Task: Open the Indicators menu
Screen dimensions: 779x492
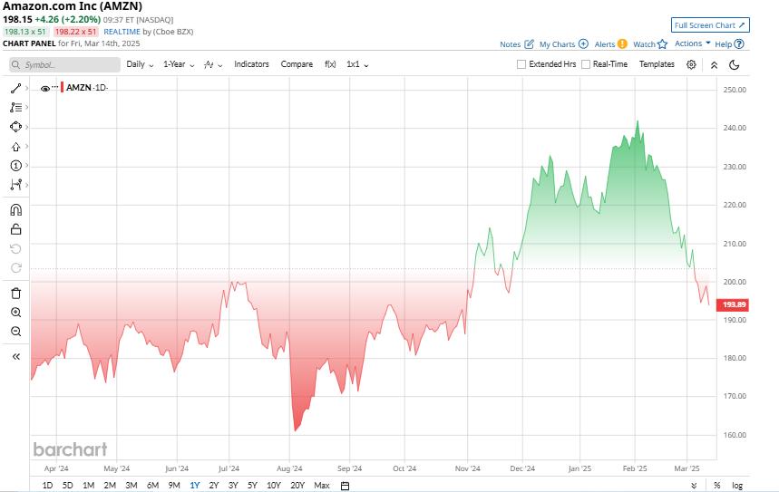Action: (251, 64)
